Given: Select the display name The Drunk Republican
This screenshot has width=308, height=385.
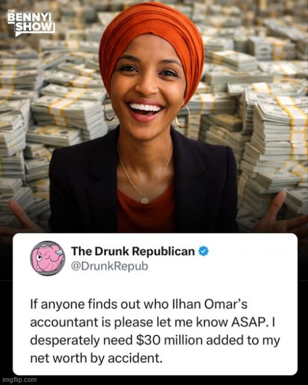Looking at the screenshot, I should [133, 251].
